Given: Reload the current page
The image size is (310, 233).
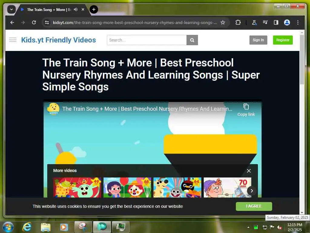Looking at the screenshot, I should pyautogui.click(x=34, y=22).
